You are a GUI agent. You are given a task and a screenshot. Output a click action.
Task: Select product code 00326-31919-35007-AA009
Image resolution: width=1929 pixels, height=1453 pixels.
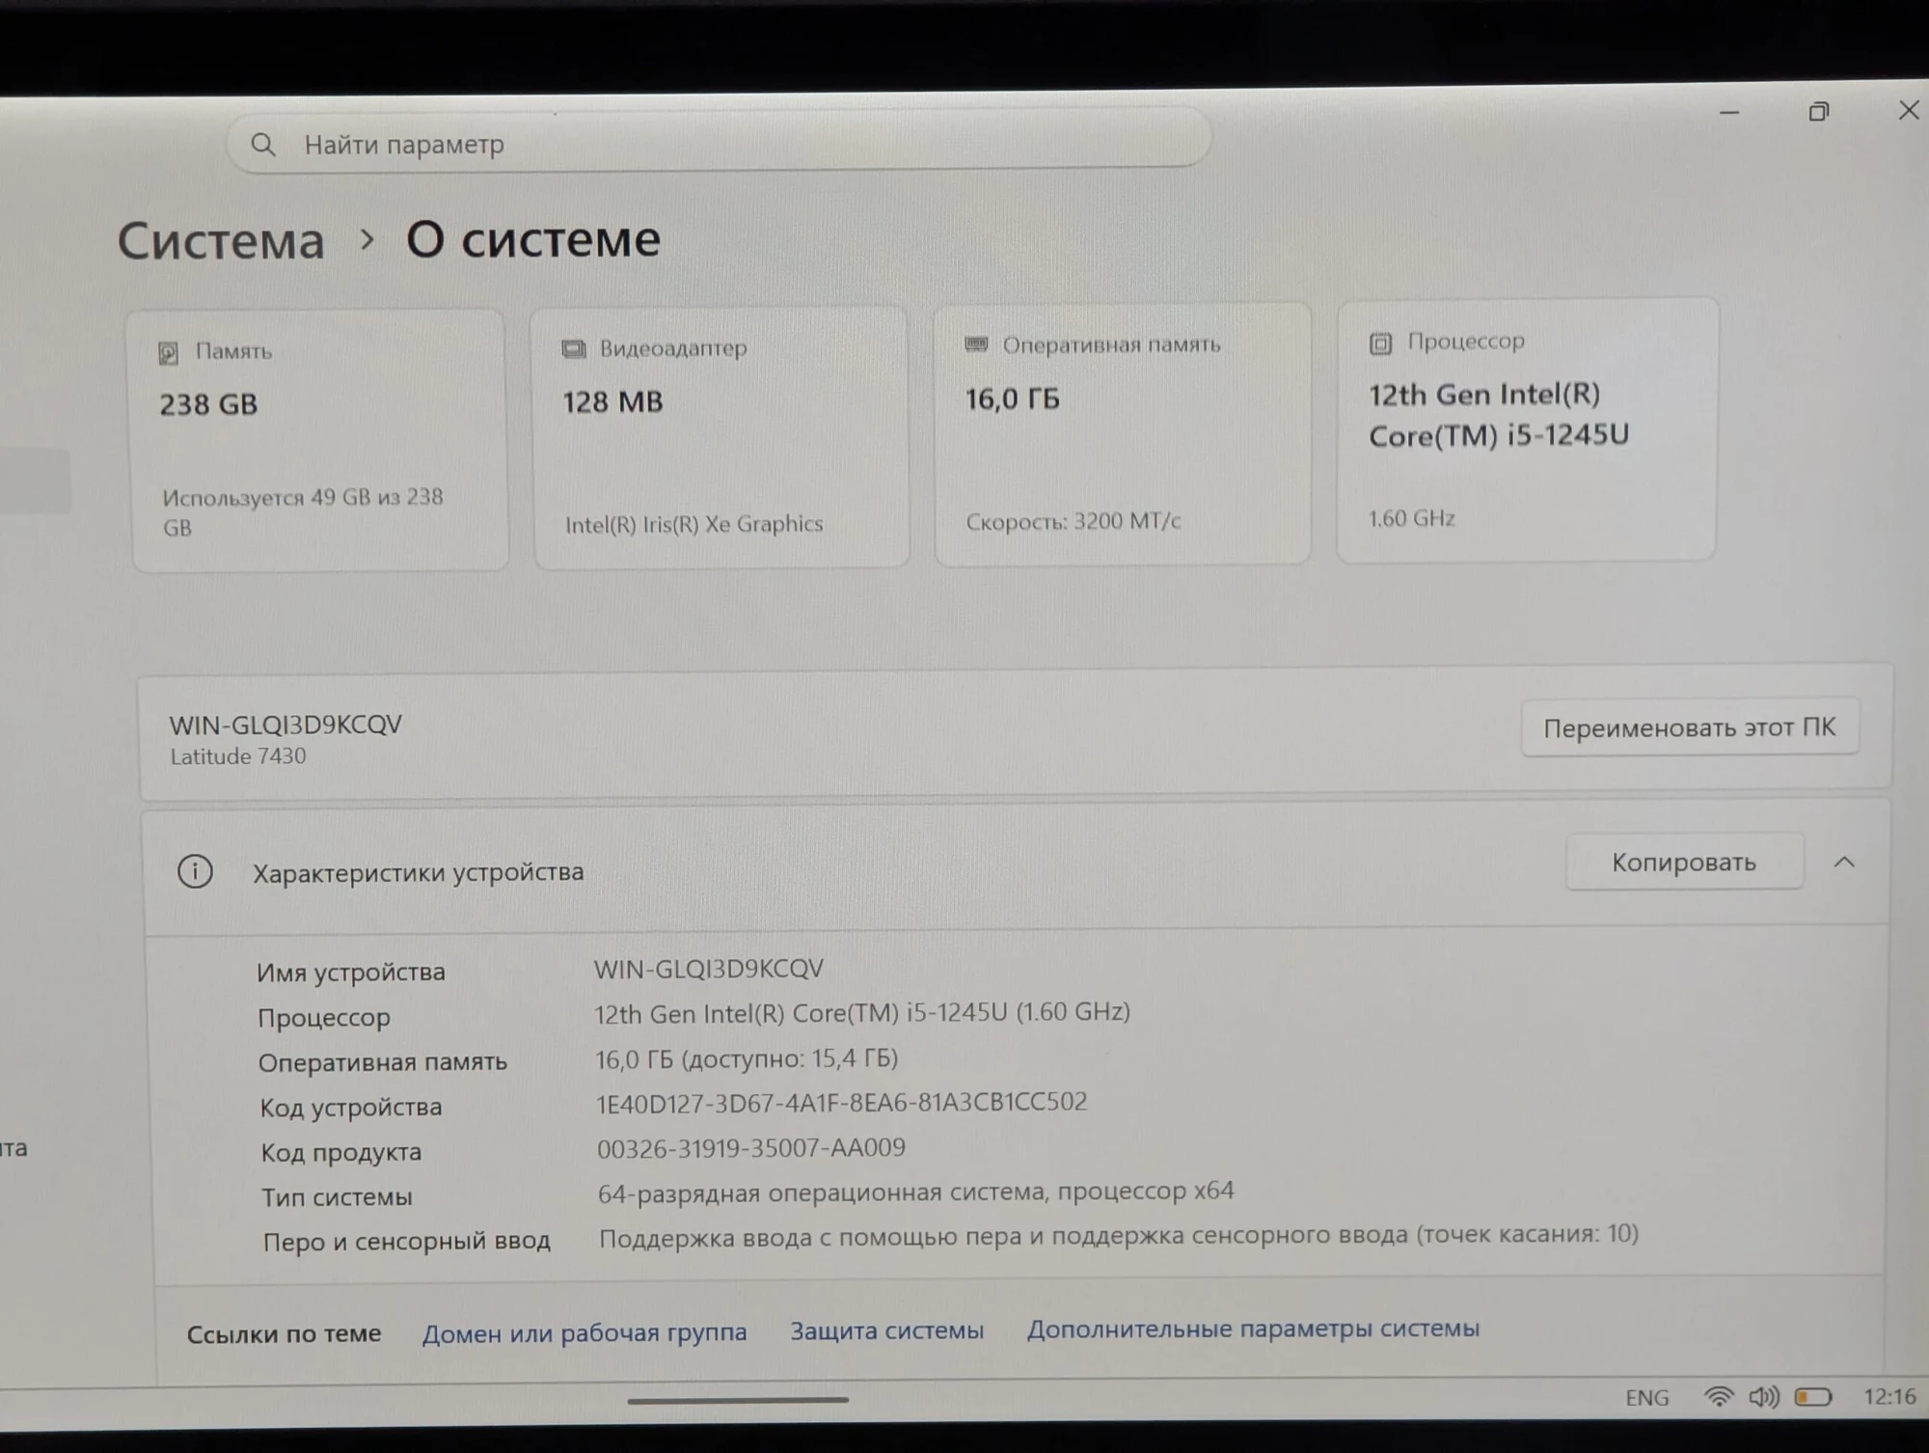click(751, 1148)
